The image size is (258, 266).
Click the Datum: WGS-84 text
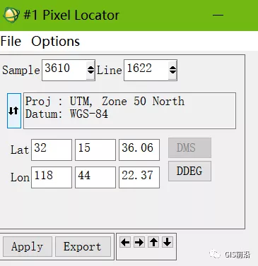[66, 114]
